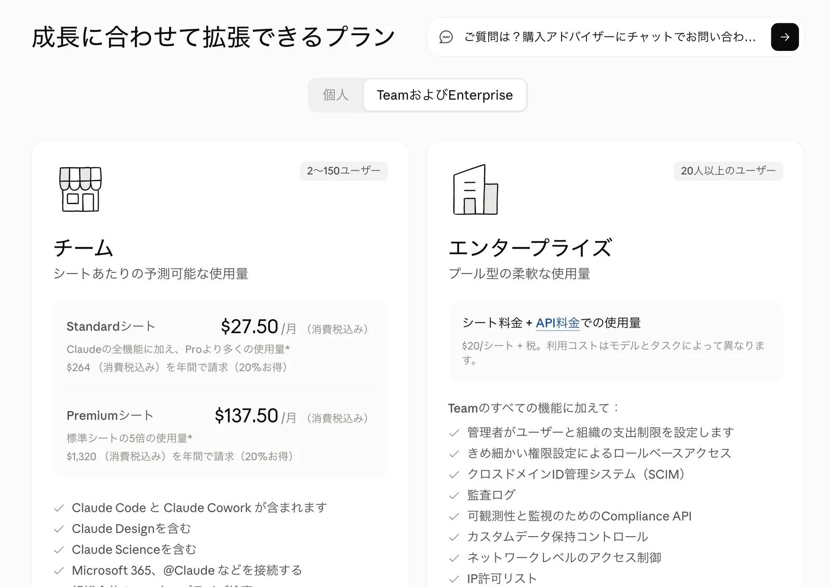The height and width of the screenshot is (587, 831).
Task: Click checkmark beside Claude Code と Claude Cowork
Action: point(59,508)
